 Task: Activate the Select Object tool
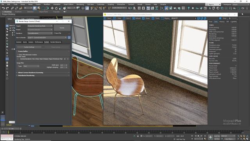pyautogui.click(x=35, y=8)
